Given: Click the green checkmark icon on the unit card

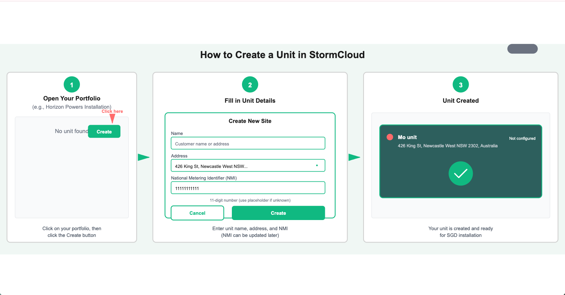Looking at the screenshot, I should point(461,174).
